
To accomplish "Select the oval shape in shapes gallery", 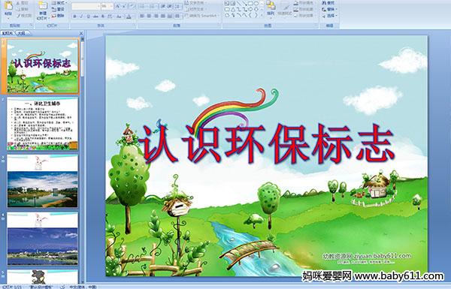I will pos(257,4).
